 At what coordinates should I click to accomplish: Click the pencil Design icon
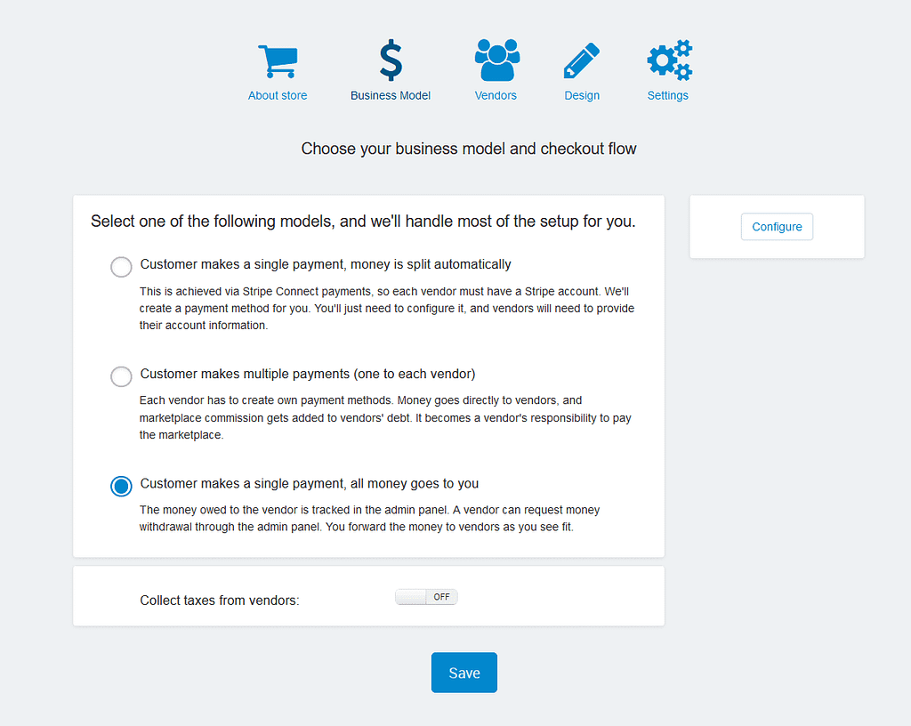582,61
